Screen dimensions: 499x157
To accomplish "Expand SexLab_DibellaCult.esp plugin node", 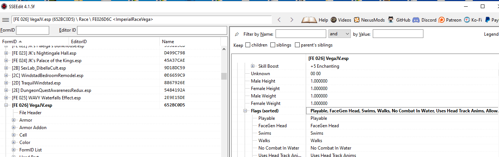I will [6, 68].
